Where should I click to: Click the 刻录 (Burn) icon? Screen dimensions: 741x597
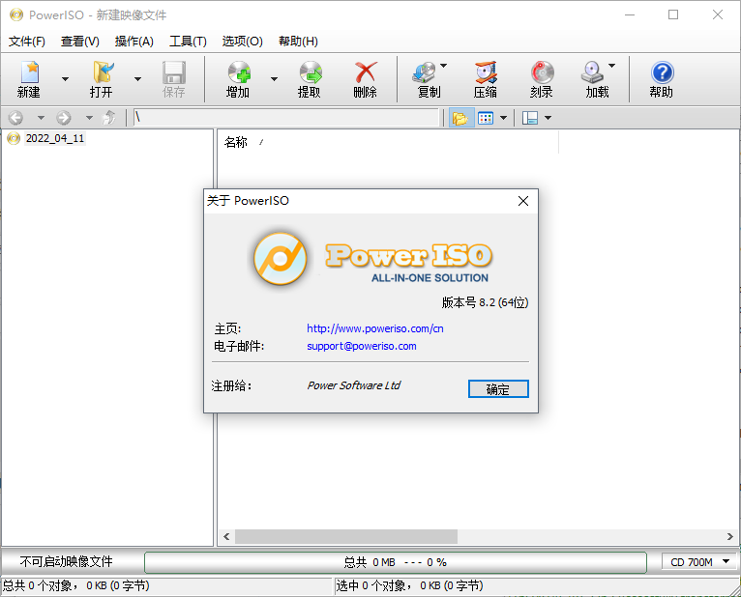pyautogui.click(x=542, y=72)
